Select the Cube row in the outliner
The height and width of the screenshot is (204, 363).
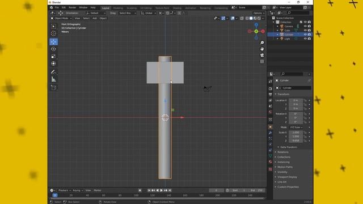coord(289,30)
